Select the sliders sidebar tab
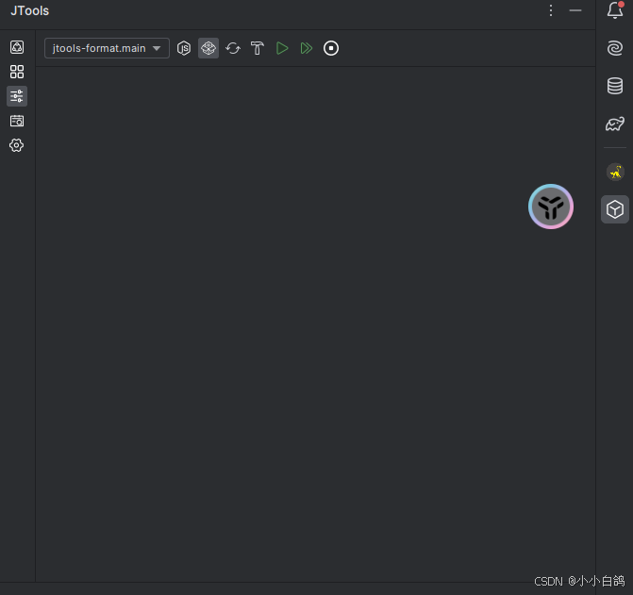The image size is (633, 595). pos(17,96)
